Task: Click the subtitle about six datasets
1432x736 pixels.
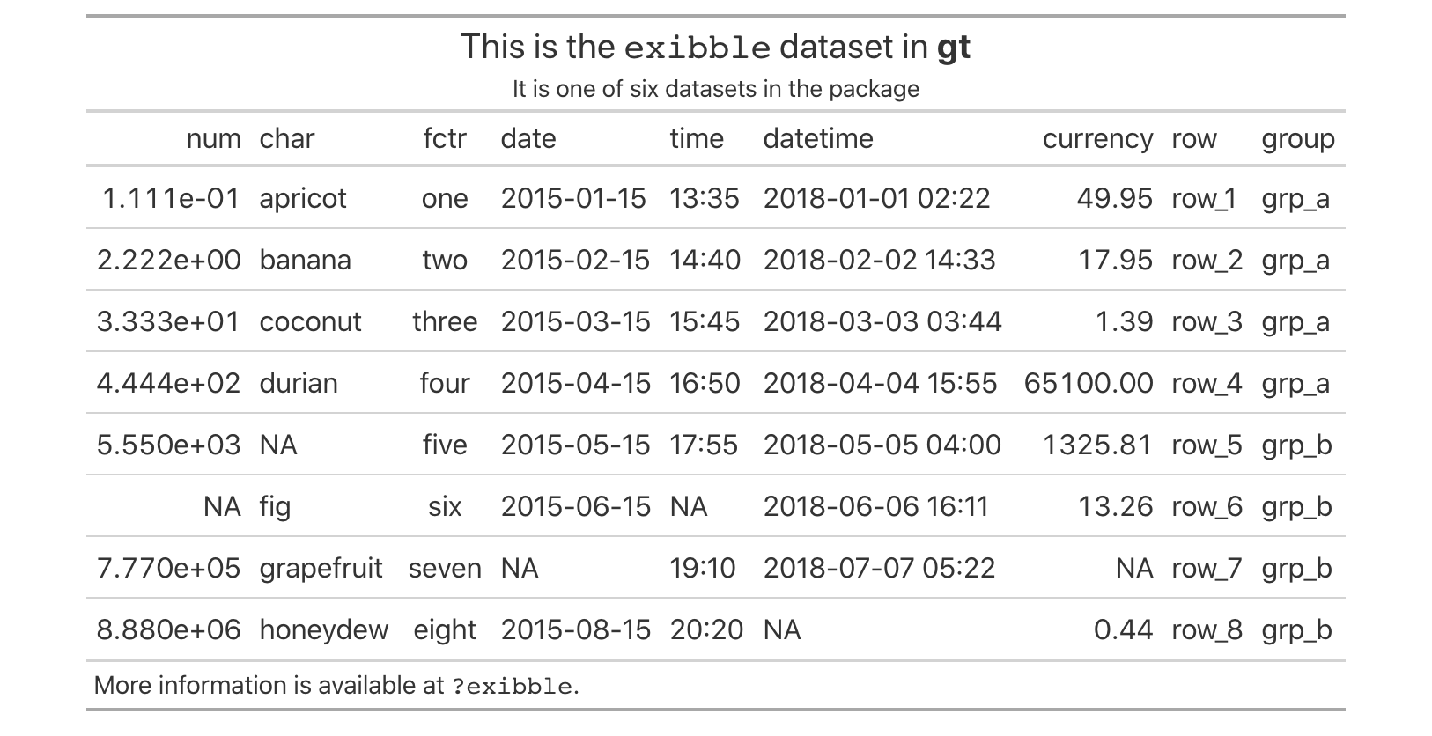Action: tap(715, 89)
